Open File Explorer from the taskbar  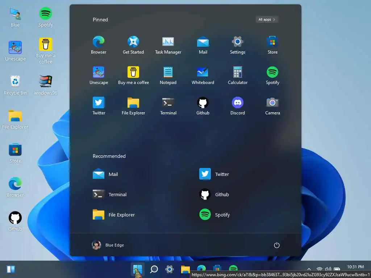185,269
